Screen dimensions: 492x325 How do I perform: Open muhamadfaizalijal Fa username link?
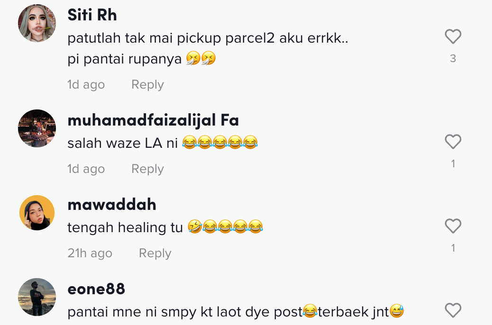[153, 120]
